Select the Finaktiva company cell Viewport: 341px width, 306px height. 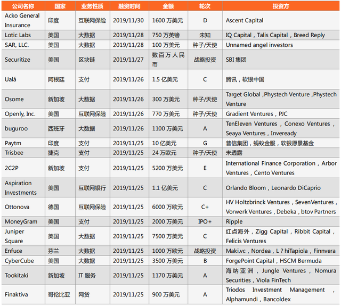click(x=23, y=294)
